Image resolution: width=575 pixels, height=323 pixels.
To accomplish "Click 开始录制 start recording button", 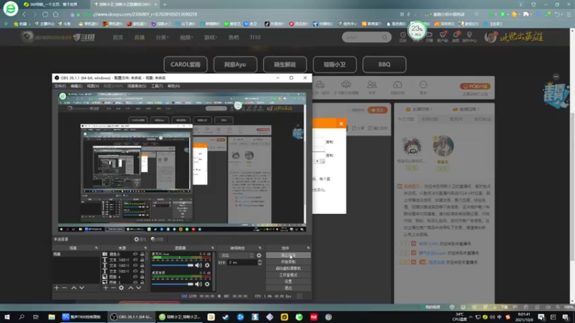I will point(288,262).
